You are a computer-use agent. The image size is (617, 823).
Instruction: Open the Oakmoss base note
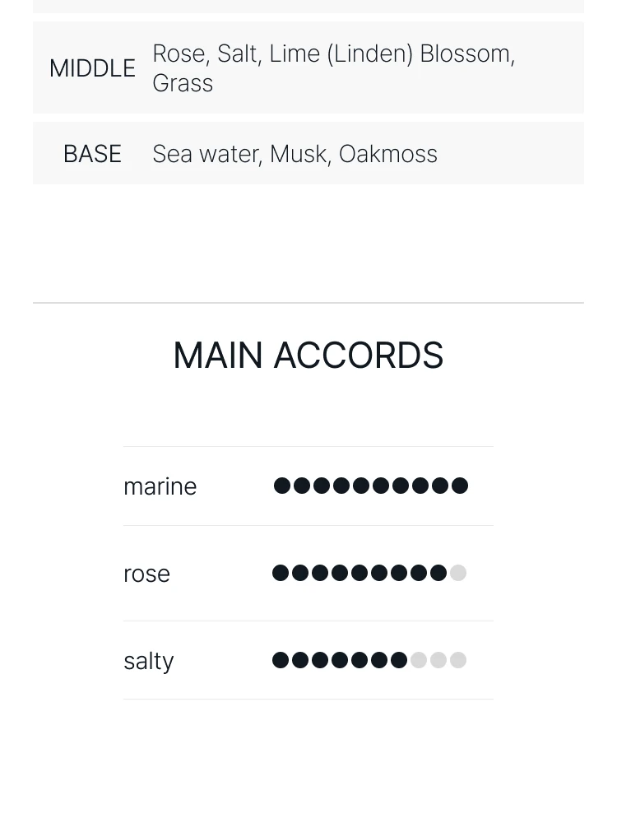click(x=387, y=154)
